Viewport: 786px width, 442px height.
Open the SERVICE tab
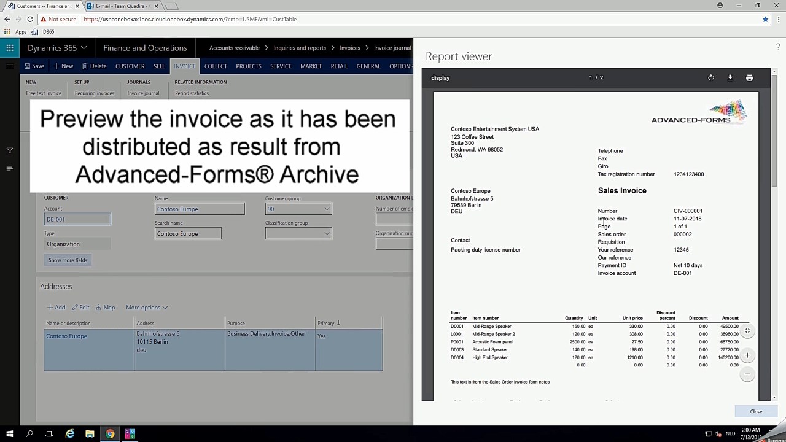[281, 66]
